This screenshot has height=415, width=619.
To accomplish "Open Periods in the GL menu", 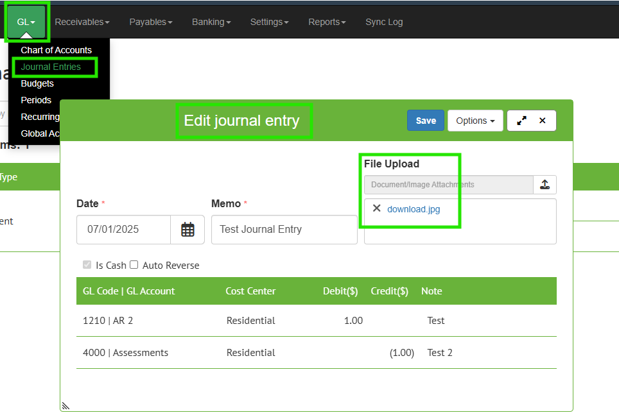I will (36, 100).
